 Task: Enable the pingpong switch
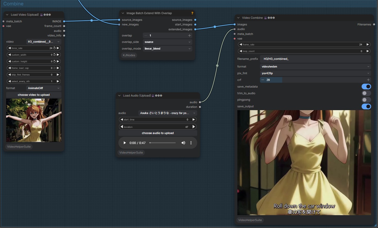click(x=366, y=100)
